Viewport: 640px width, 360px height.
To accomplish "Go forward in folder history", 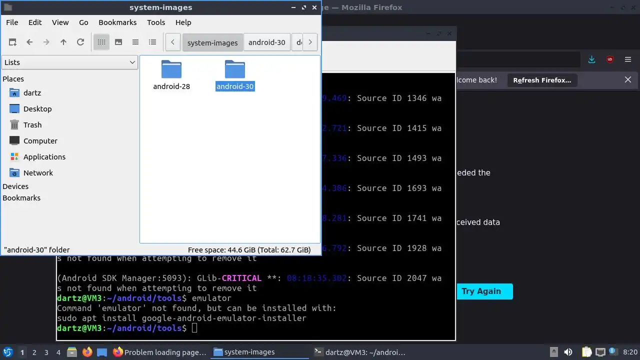I will pos(46,42).
